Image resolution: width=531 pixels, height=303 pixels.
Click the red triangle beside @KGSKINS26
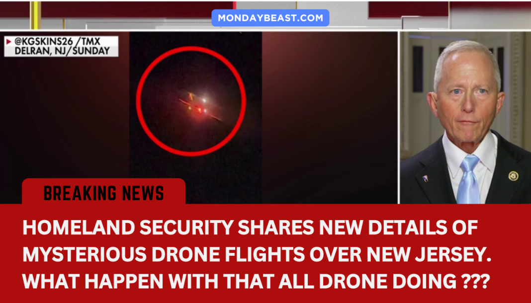coord(9,42)
